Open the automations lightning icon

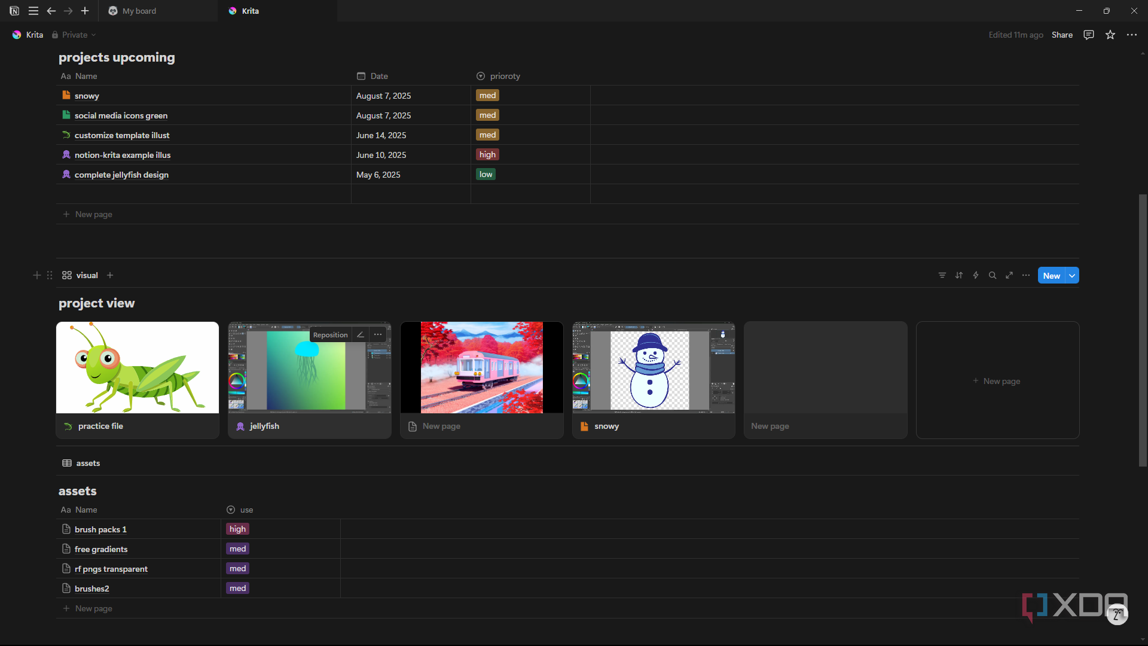click(x=976, y=275)
